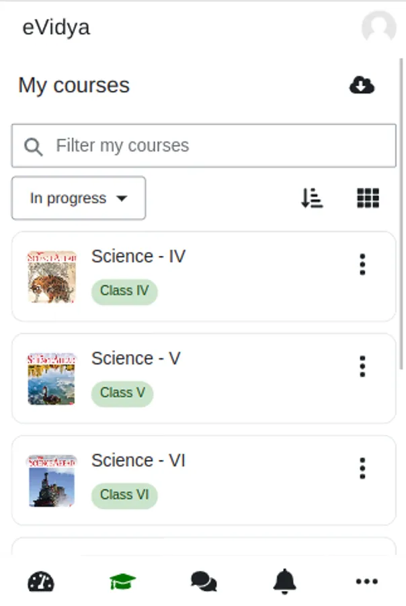
Task: Switch to grid view layout
Action: (x=368, y=198)
